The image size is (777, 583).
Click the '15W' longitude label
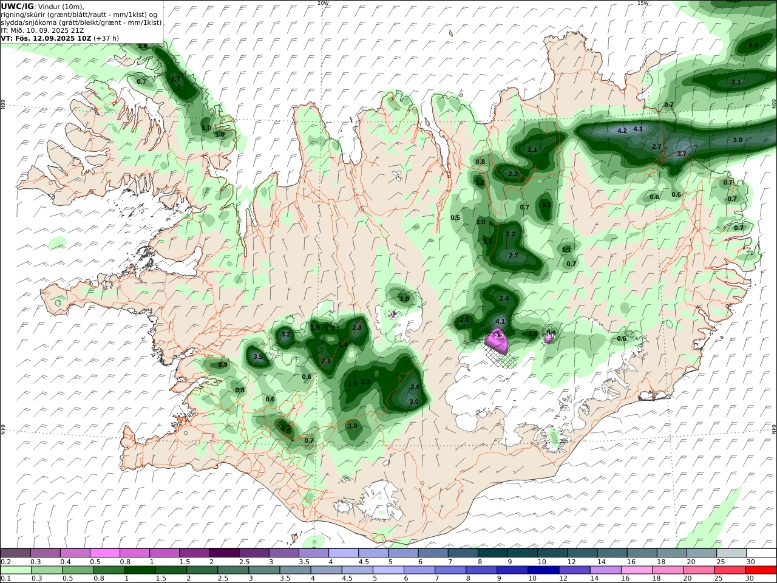click(x=643, y=3)
